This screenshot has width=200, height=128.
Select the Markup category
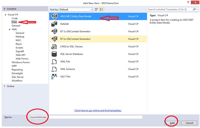coord(20,37)
